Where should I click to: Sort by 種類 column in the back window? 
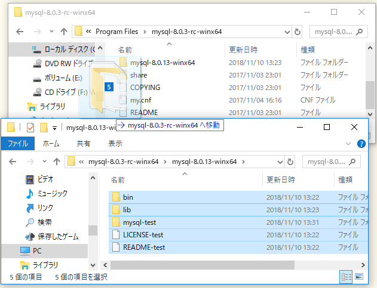pos(308,49)
